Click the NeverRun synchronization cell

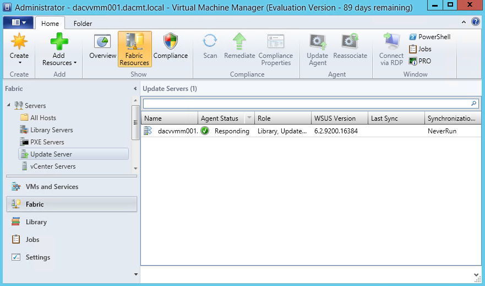coord(442,131)
